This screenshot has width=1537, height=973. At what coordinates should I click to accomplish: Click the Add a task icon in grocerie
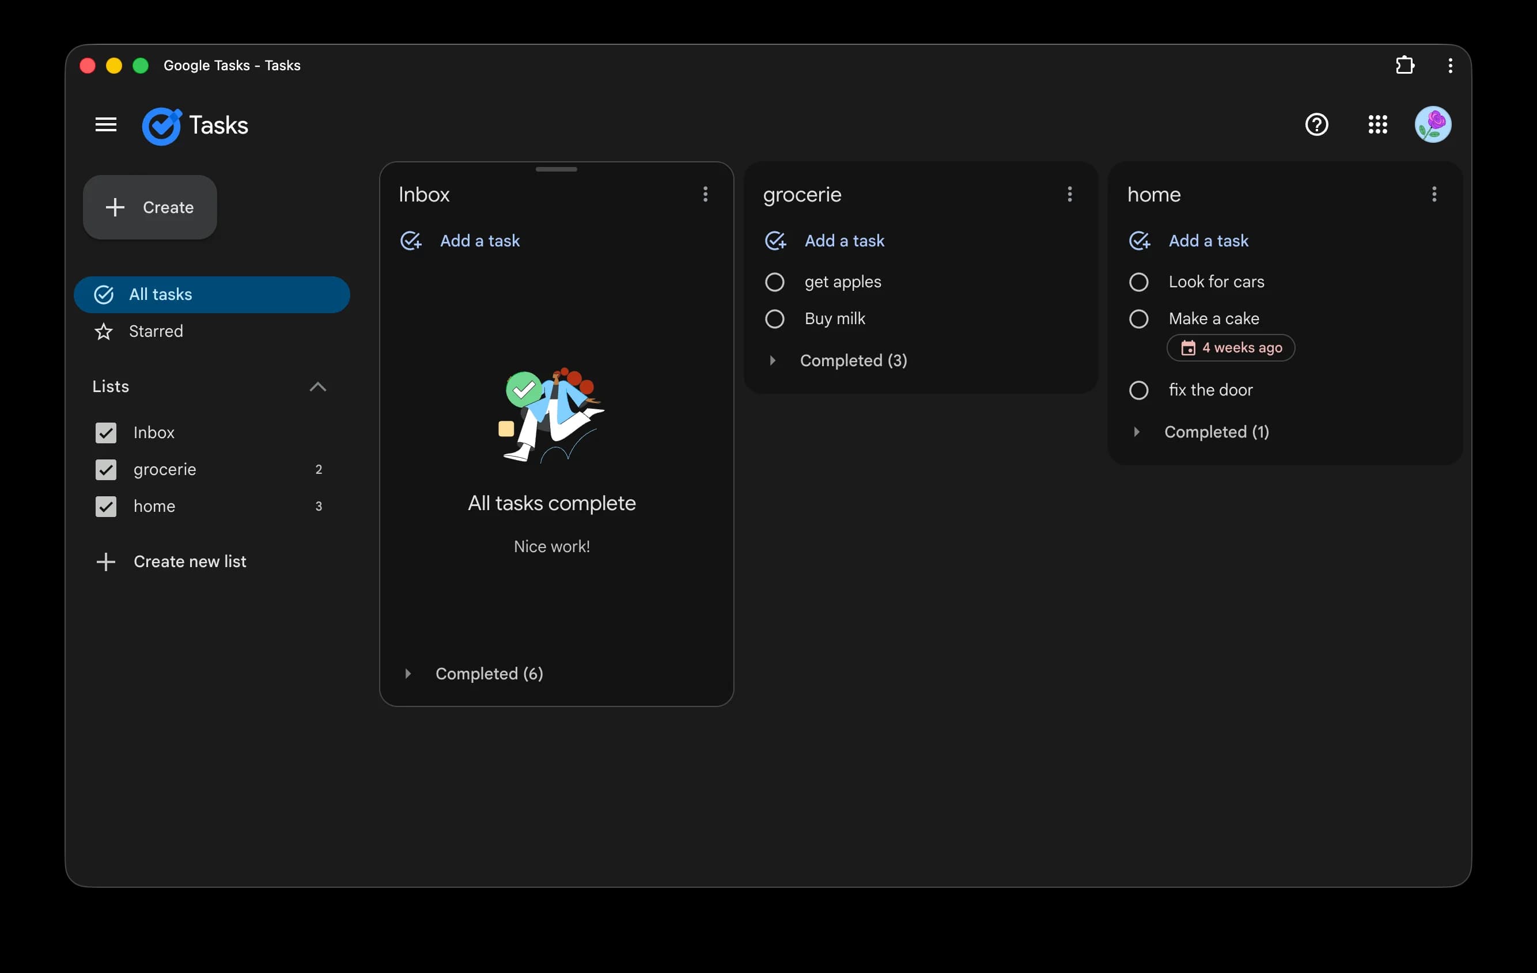(x=774, y=241)
